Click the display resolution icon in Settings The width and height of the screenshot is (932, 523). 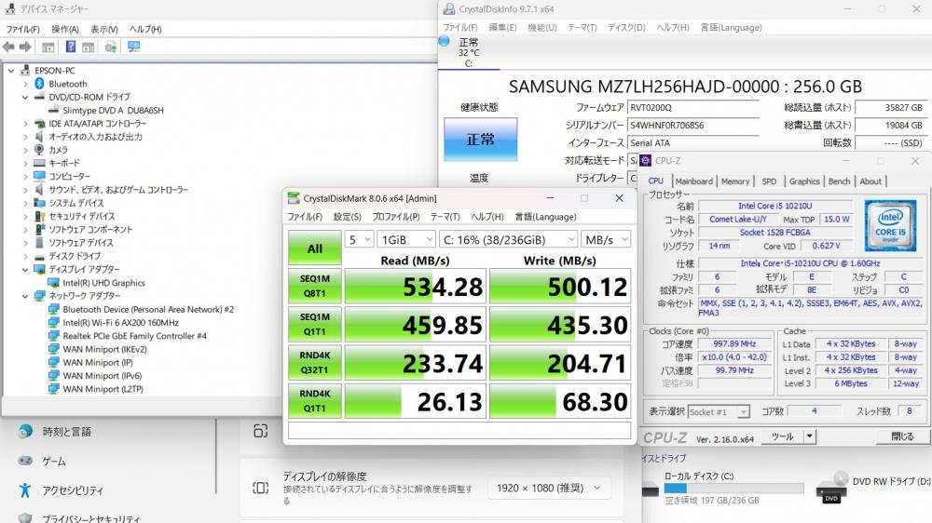(x=260, y=488)
